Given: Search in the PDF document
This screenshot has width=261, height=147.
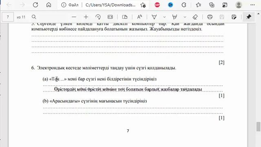Looking at the screenshot, I should [x=34, y=17].
